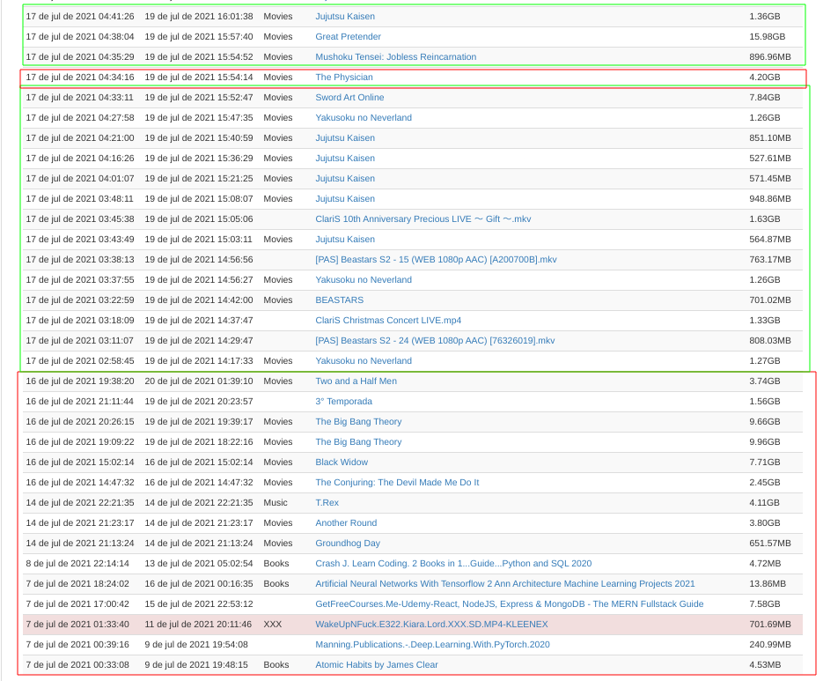This screenshot has height=681, width=823.
Task: Open Crash J. Learn Coding book link
Action: (x=453, y=563)
